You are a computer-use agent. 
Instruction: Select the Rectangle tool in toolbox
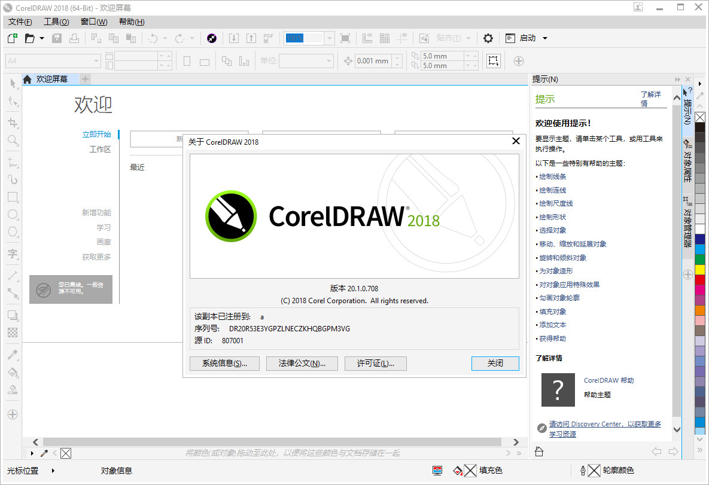[13, 197]
